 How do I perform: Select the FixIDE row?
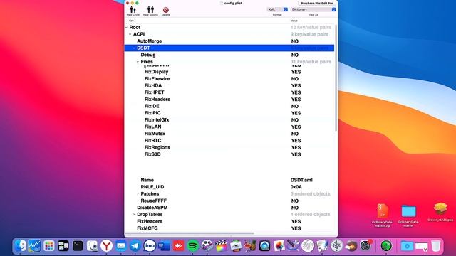pyautogui.click(x=229, y=106)
